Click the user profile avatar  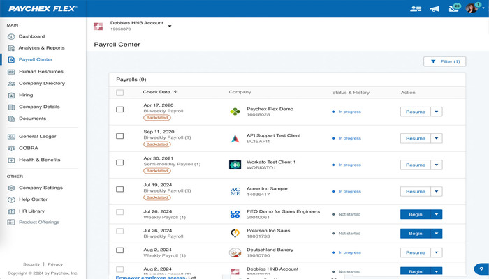pos(472,8)
